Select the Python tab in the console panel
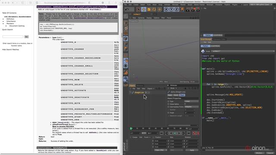The image size is (276, 155). [x=208, y=35]
